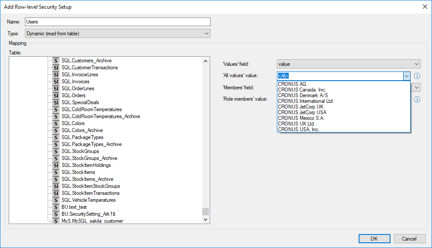432x248 pixels.
Task: Click the table icon beside SQL.StockItemTransactions
Action: (x=56, y=193)
